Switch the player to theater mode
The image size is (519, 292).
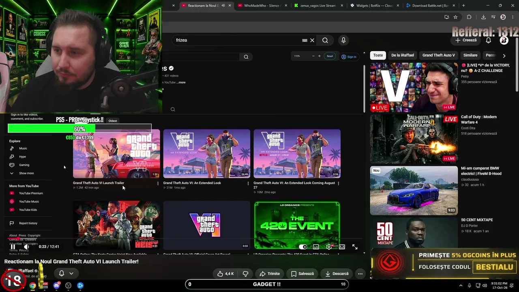click(x=342, y=247)
